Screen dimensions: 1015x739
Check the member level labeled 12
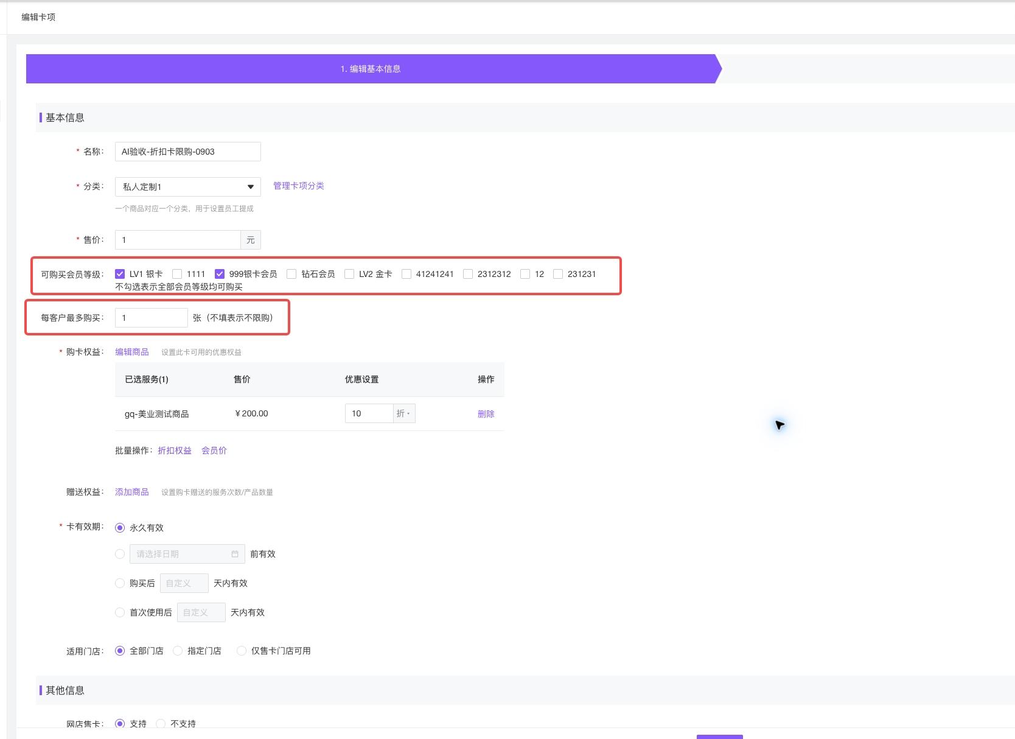click(x=525, y=274)
